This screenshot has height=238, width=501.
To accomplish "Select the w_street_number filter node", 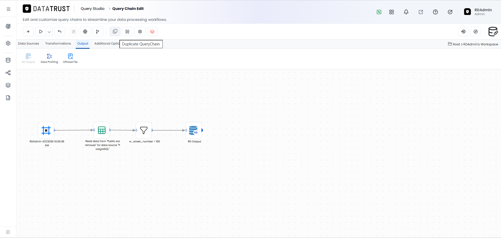I will [144, 130].
